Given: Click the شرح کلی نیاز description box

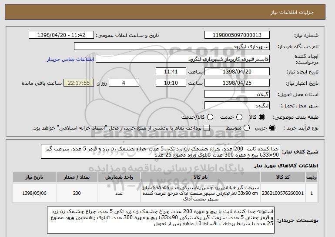Looking at the screenshot, I should 161,152.
